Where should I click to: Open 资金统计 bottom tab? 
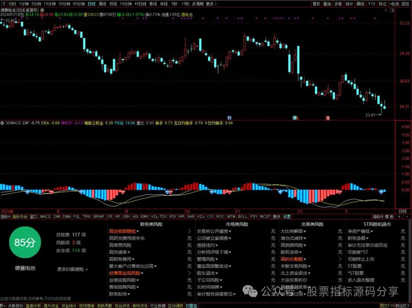click(69, 306)
